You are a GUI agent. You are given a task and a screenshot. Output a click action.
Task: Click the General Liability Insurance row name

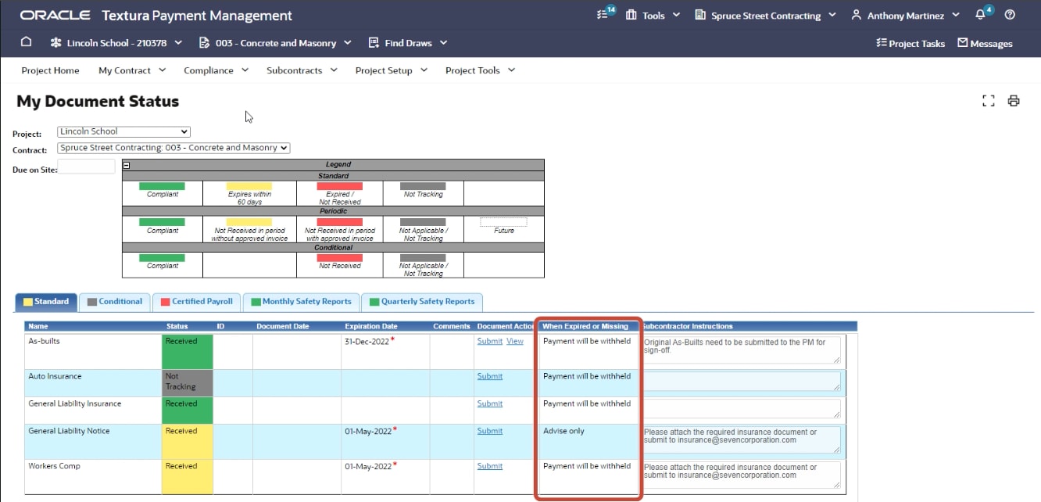75,403
